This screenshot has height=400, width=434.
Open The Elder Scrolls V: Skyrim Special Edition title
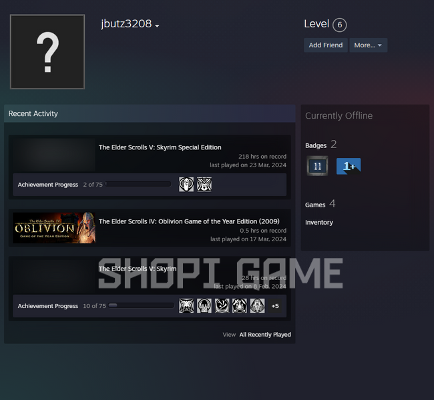(x=160, y=147)
